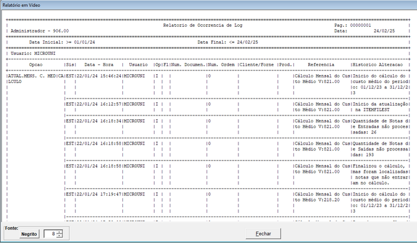Select timestamp '22/01/24 17:19:47'
417x244 pixels.
99,194
